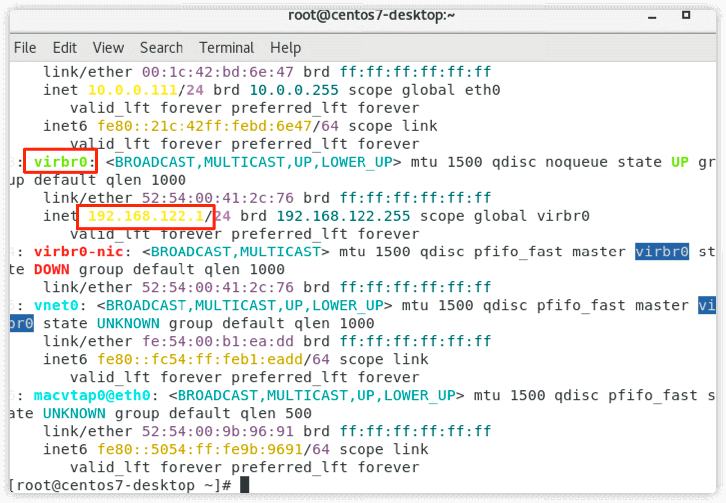Click the MAC address 52:54:00:9b:96:91
The image size is (726, 503).
pos(217,431)
